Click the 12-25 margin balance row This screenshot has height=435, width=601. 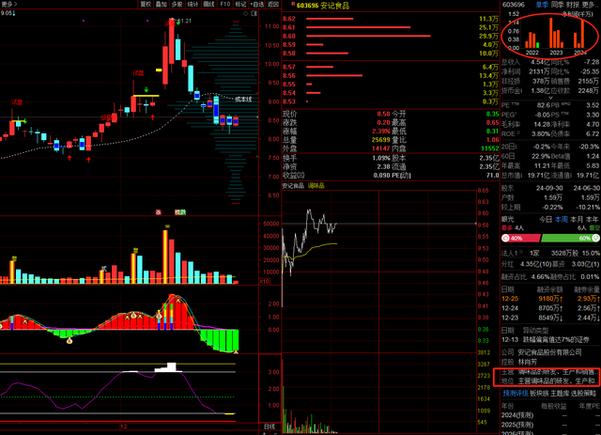550,299
